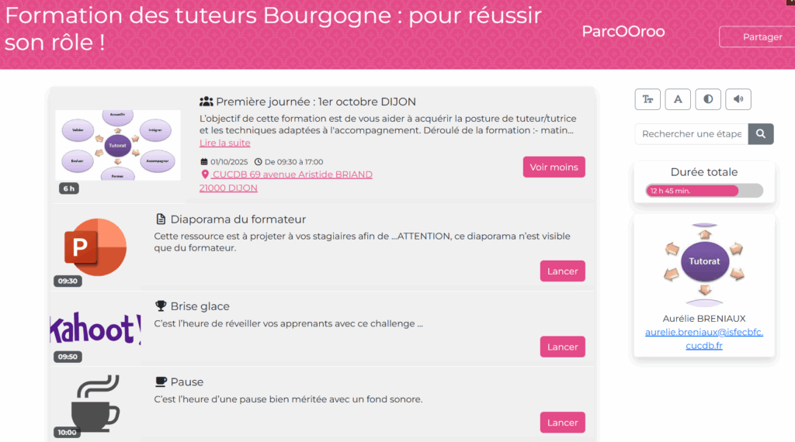Click the Tutorat image above Aurélie BRENIAUX
Image resolution: width=795 pixels, height=442 pixels.
tap(704, 262)
